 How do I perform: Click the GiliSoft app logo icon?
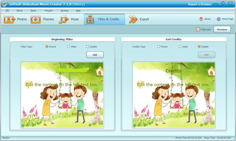(5, 4)
